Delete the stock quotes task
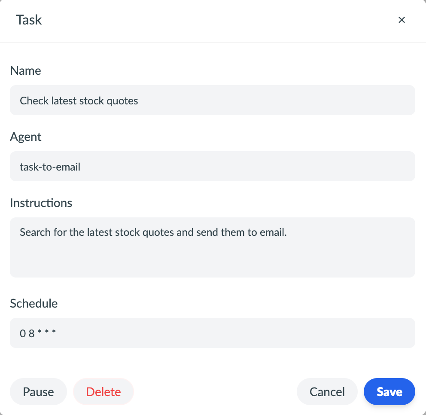Screen dimensions: 426x415 coord(103,391)
